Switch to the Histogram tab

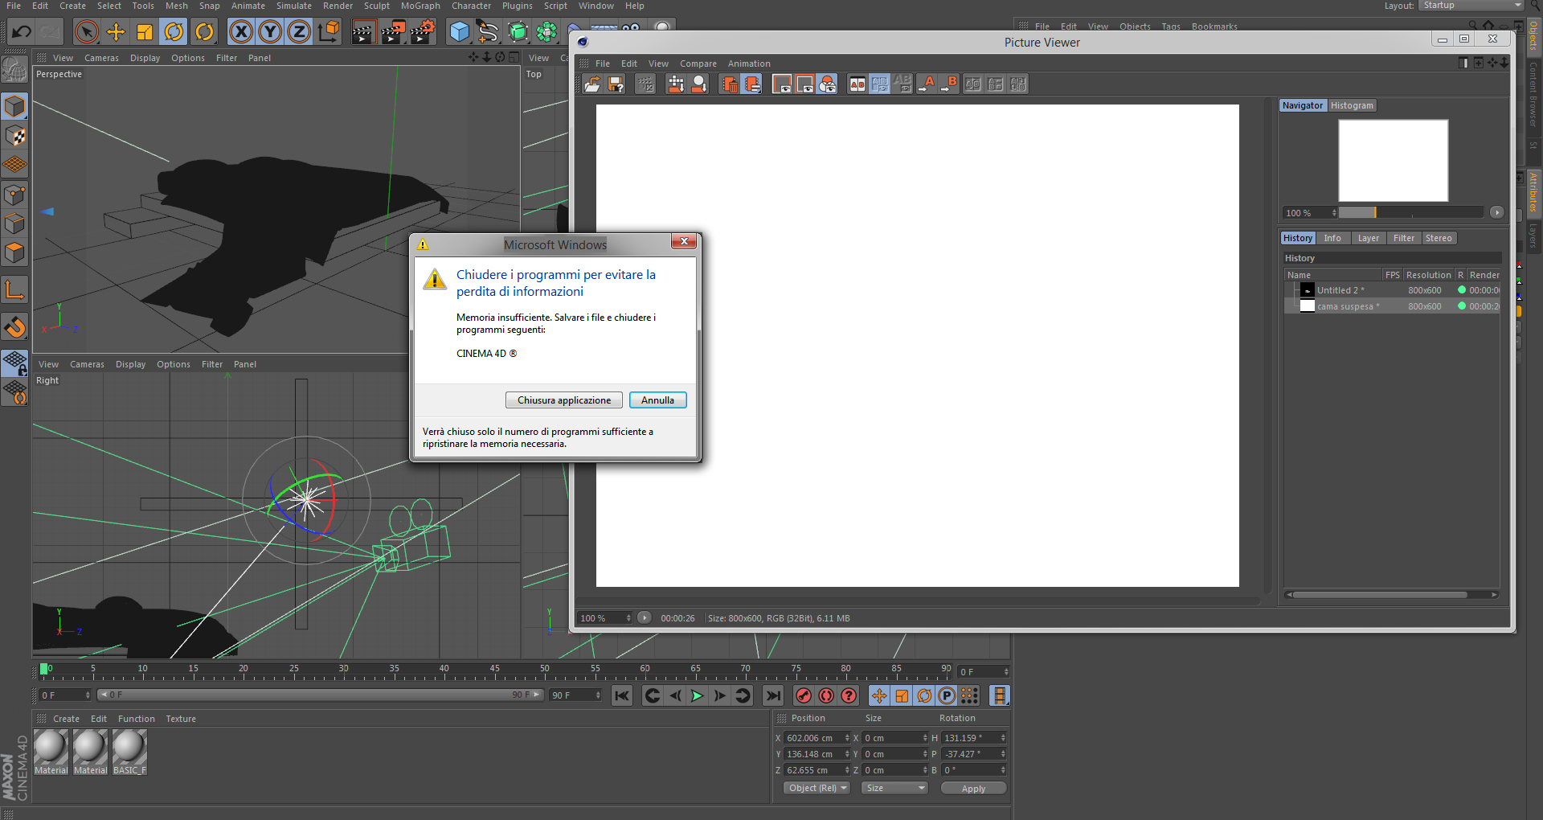(1352, 105)
